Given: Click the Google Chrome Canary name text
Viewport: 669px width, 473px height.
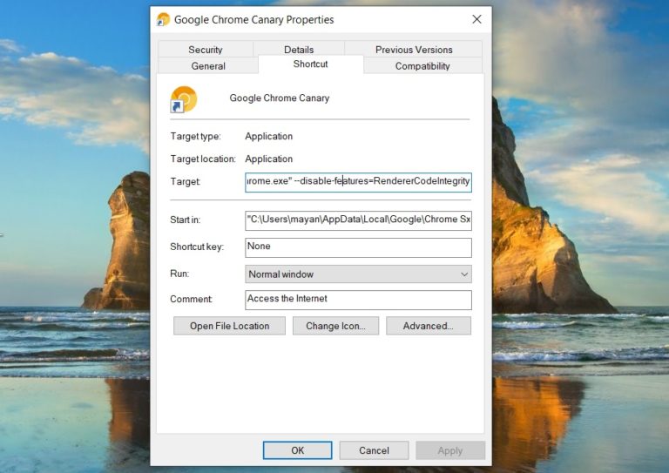Looking at the screenshot, I should pos(280,98).
